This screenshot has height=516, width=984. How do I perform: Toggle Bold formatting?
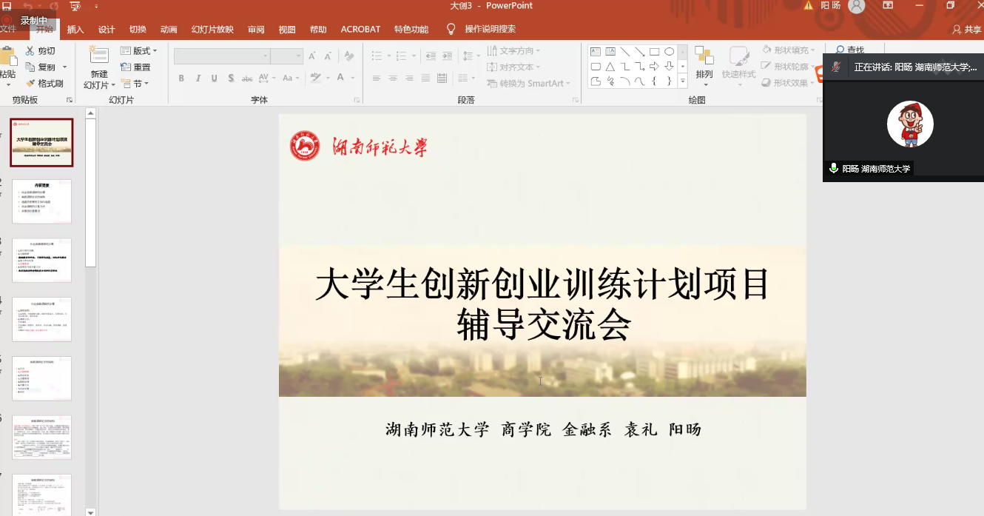(182, 78)
